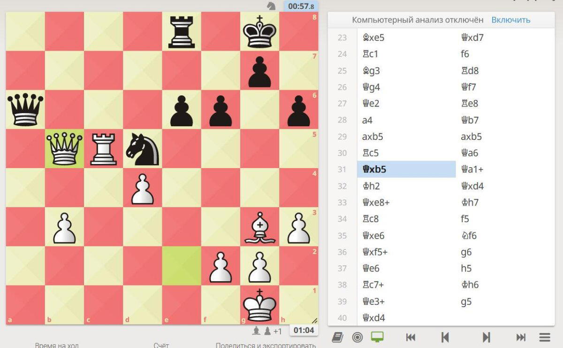The image size is (563, 348).
Task: Jump to last move
Action: click(x=521, y=337)
